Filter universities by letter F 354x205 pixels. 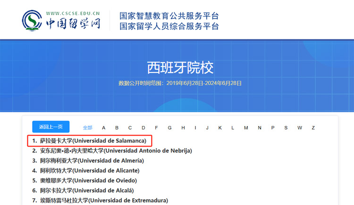[x=156, y=128]
